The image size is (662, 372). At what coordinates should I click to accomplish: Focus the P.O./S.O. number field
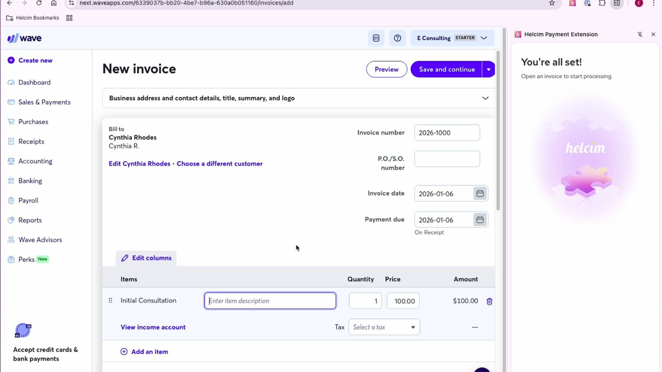447,159
